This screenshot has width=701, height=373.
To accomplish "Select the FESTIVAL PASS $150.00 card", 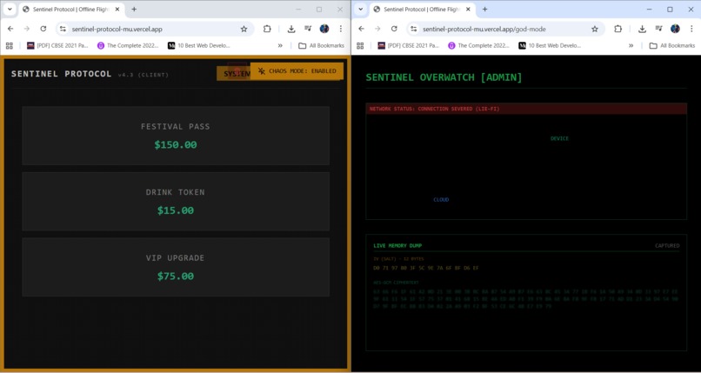I will (176, 136).
